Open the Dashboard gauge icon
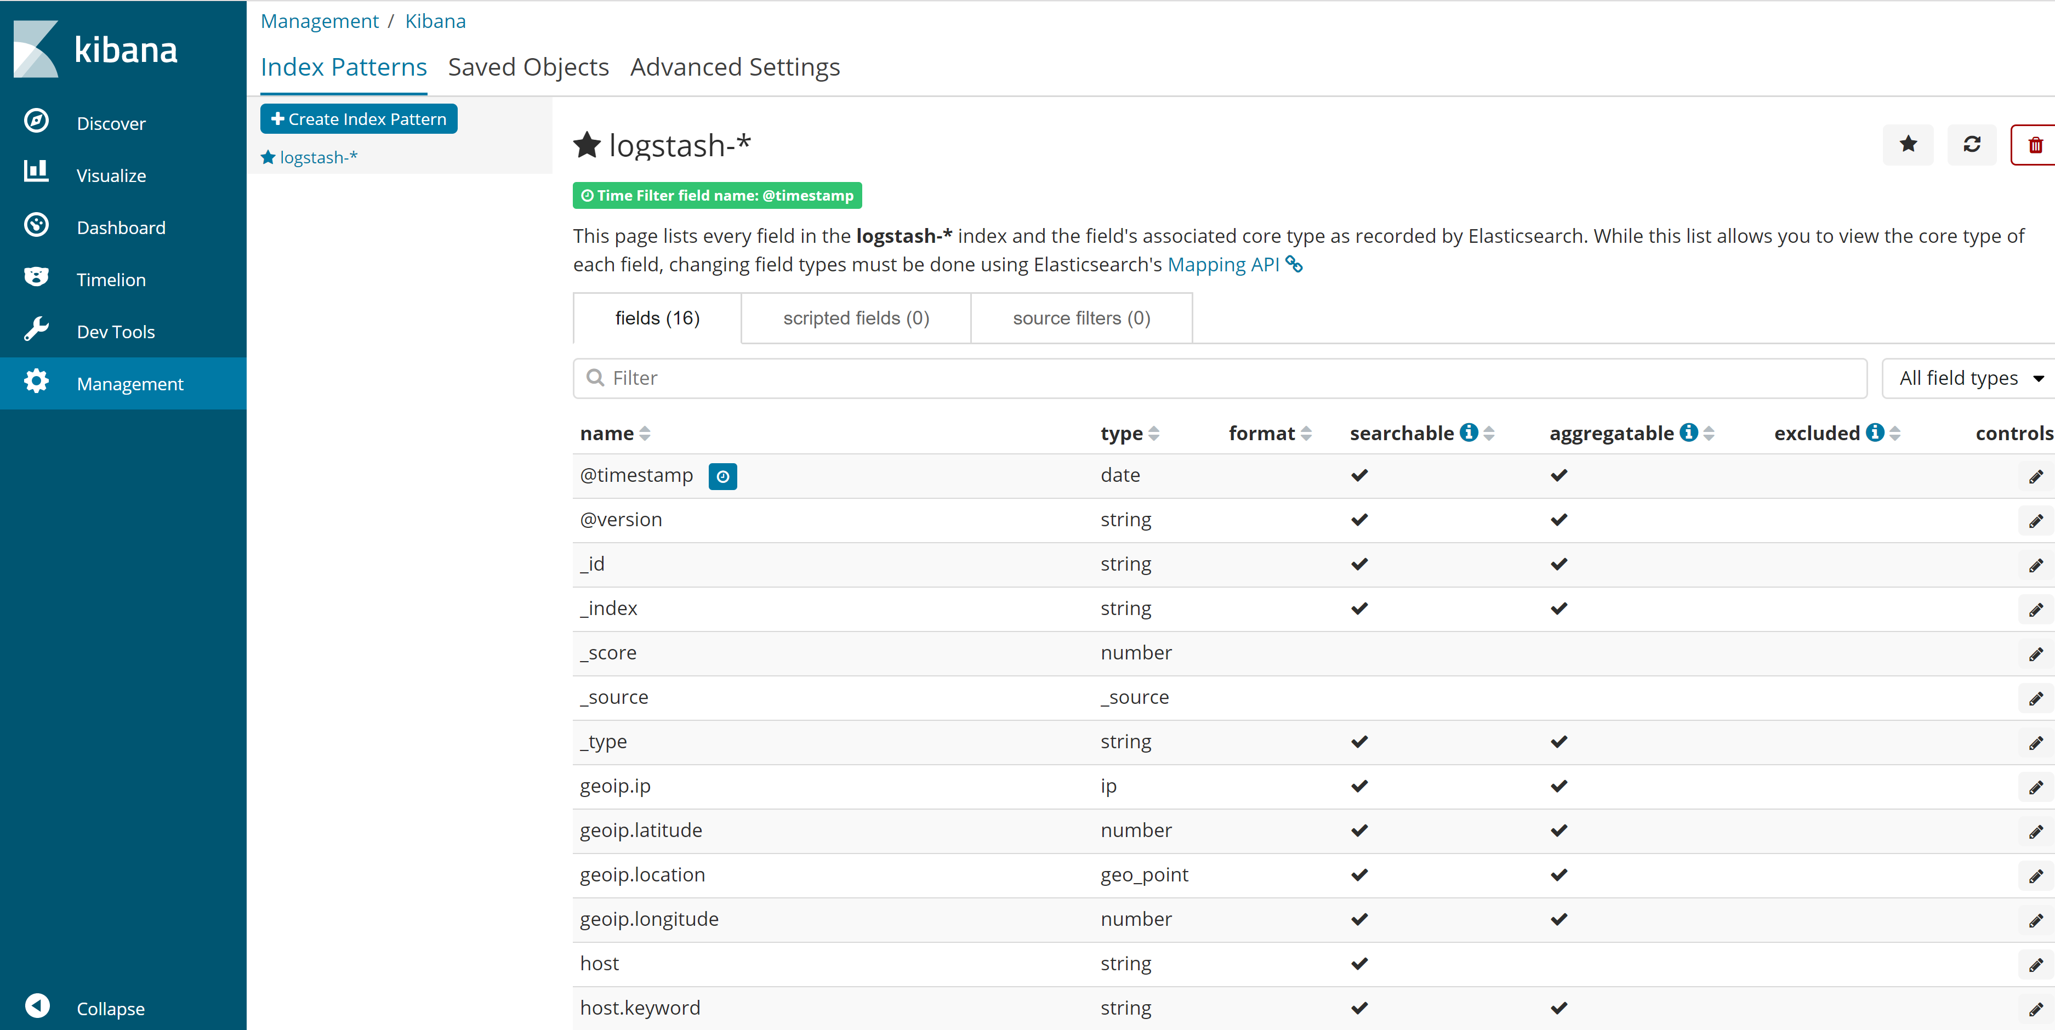The width and height of the screenshot is (2055, 1030). coord(37,225)
